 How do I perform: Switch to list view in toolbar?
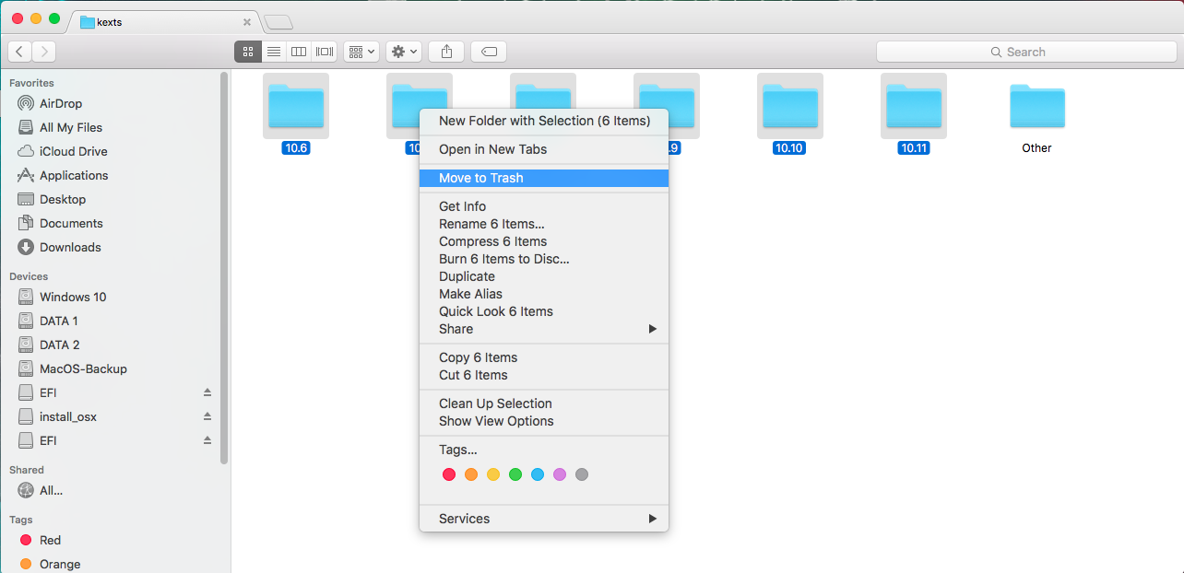pyautogui.click(x=274, y=52)
